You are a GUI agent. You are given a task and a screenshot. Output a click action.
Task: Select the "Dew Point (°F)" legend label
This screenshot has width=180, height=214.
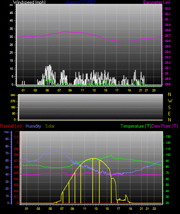tap(165, 126)
